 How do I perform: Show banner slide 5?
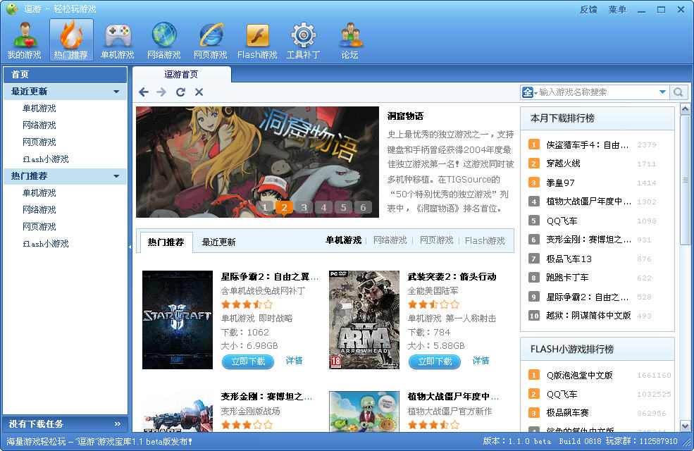[343, 207]
